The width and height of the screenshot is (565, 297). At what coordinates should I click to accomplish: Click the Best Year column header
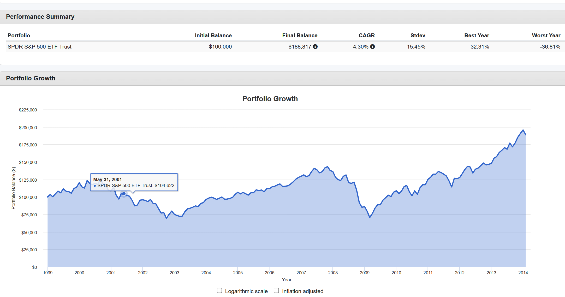pos(477,35)
